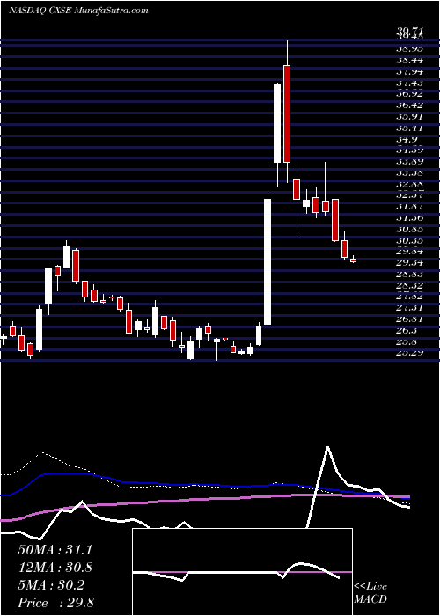Select the 32.88 price axis label
The width and height of the screenshot is (440, 616).
click(410, 185)
